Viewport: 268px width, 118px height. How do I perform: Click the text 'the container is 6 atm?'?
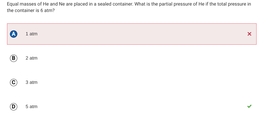[x=31, y=11]
